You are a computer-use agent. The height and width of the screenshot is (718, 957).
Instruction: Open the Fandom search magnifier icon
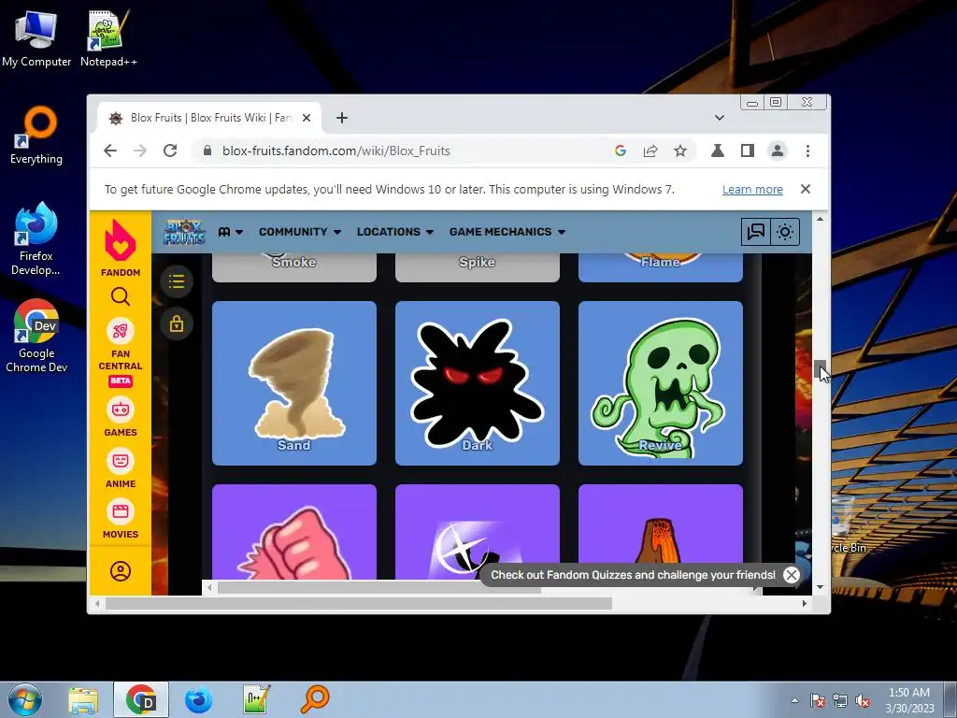pyautogui.click(x=121, y=296)
